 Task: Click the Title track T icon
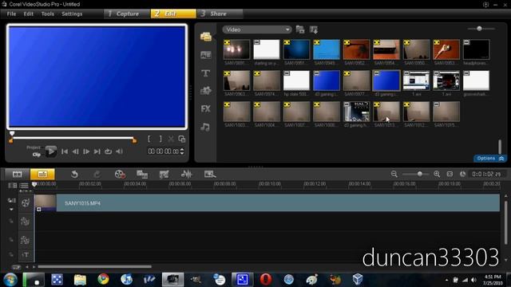coord(26,255)
